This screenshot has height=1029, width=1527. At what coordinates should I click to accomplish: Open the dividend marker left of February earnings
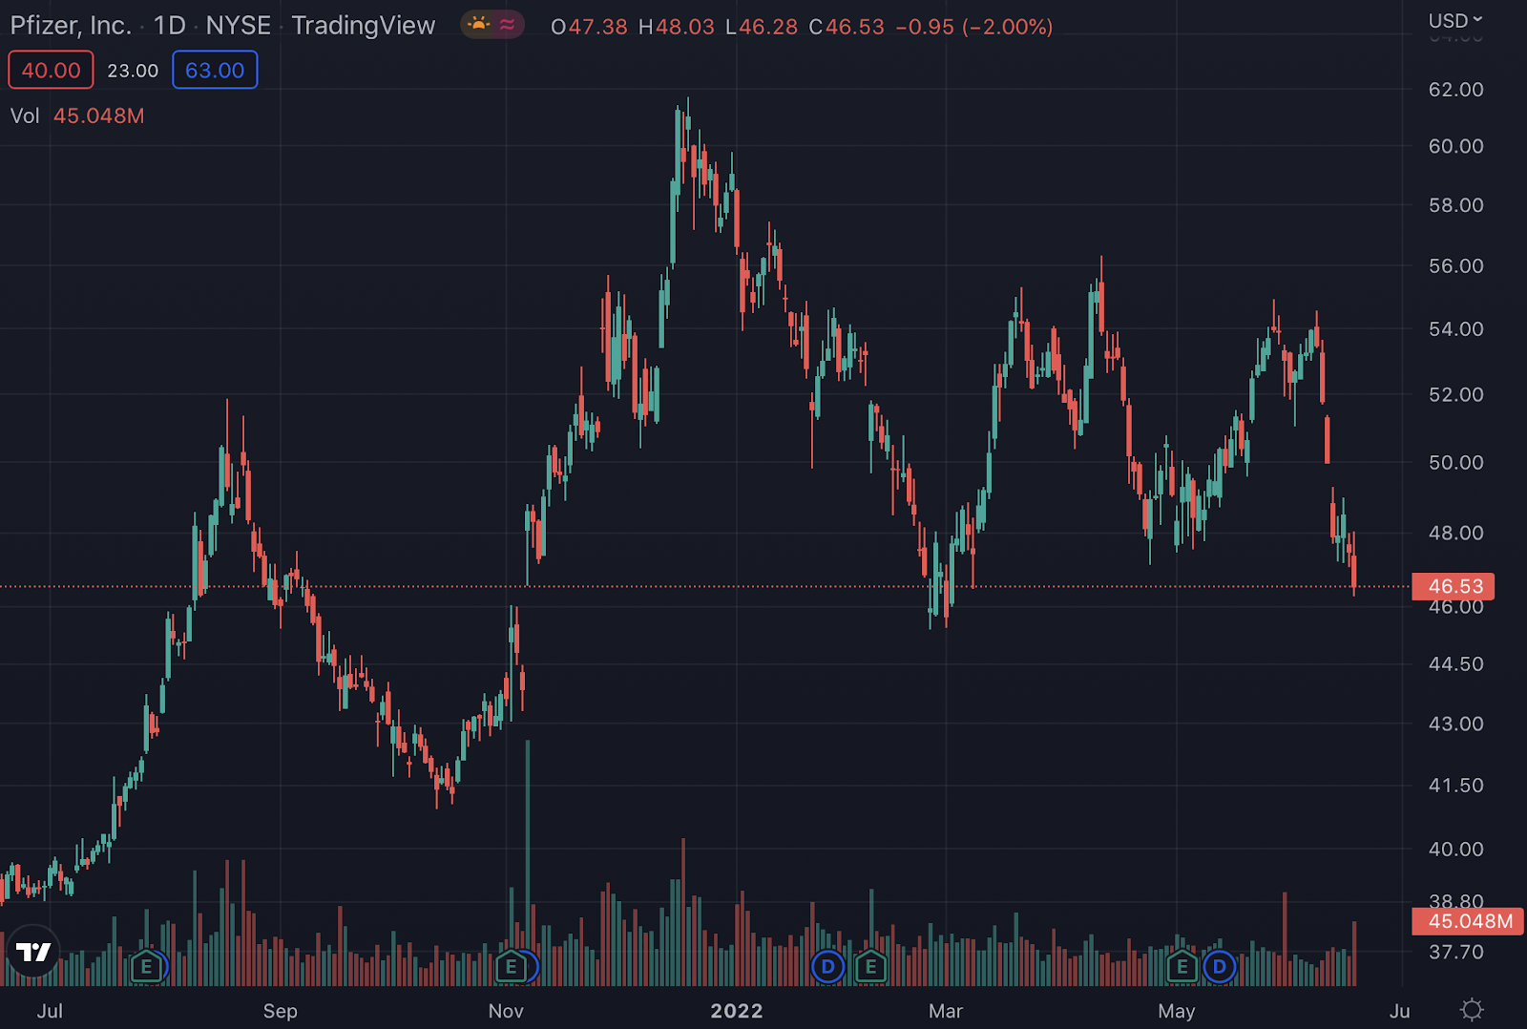pos(827,967)
